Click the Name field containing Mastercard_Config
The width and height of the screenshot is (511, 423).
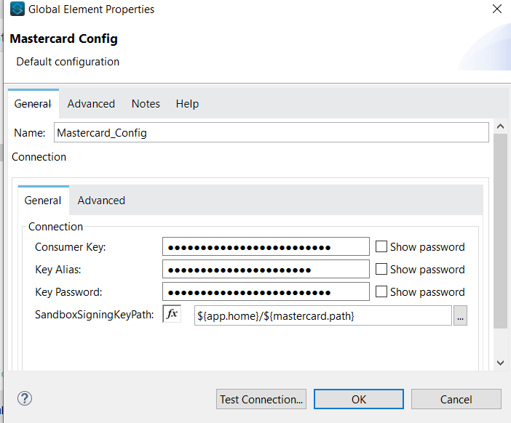tap(271, 132)
